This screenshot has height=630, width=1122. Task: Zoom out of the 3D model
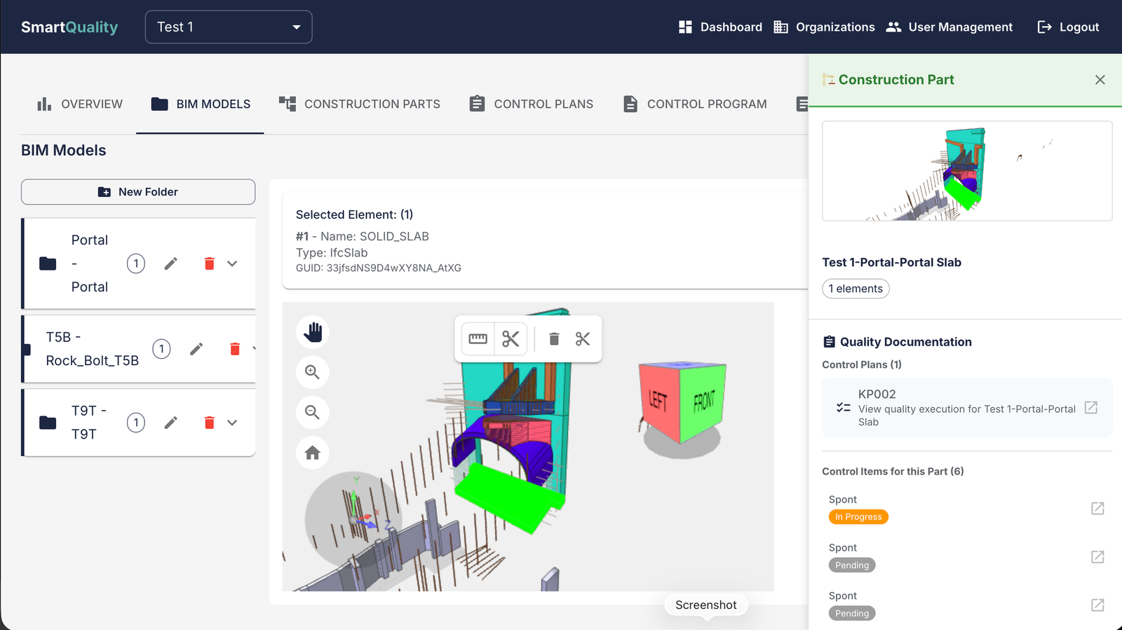click(313, 412)
